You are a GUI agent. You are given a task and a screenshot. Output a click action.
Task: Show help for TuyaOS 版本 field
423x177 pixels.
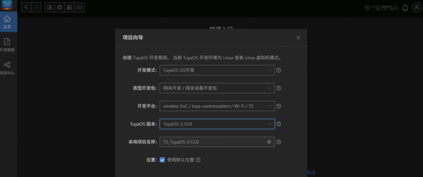279,124
